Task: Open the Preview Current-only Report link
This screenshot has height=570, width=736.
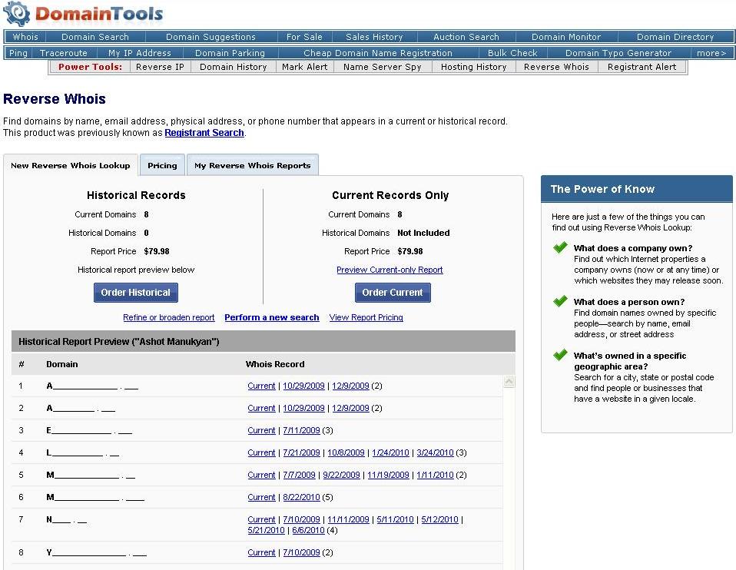Action: pos(390,270)
